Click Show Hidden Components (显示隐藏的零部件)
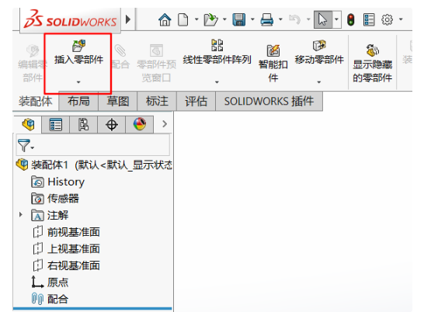The width and height of the screenshot is (438, 312). point(372,64)
